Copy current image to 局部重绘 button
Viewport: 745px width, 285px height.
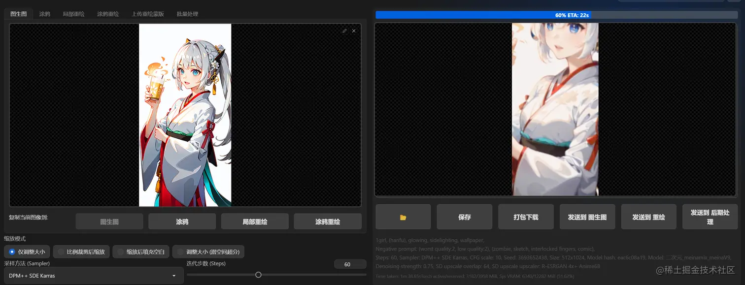255,222
